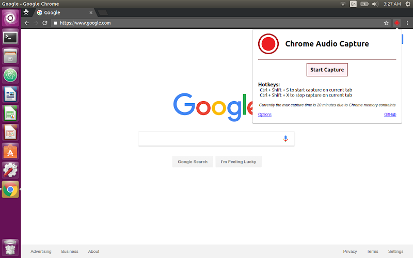Screen dimensions: 413x258
Task: Click the Chrome Audio Capture extension icon
Action: click(396, 23)
